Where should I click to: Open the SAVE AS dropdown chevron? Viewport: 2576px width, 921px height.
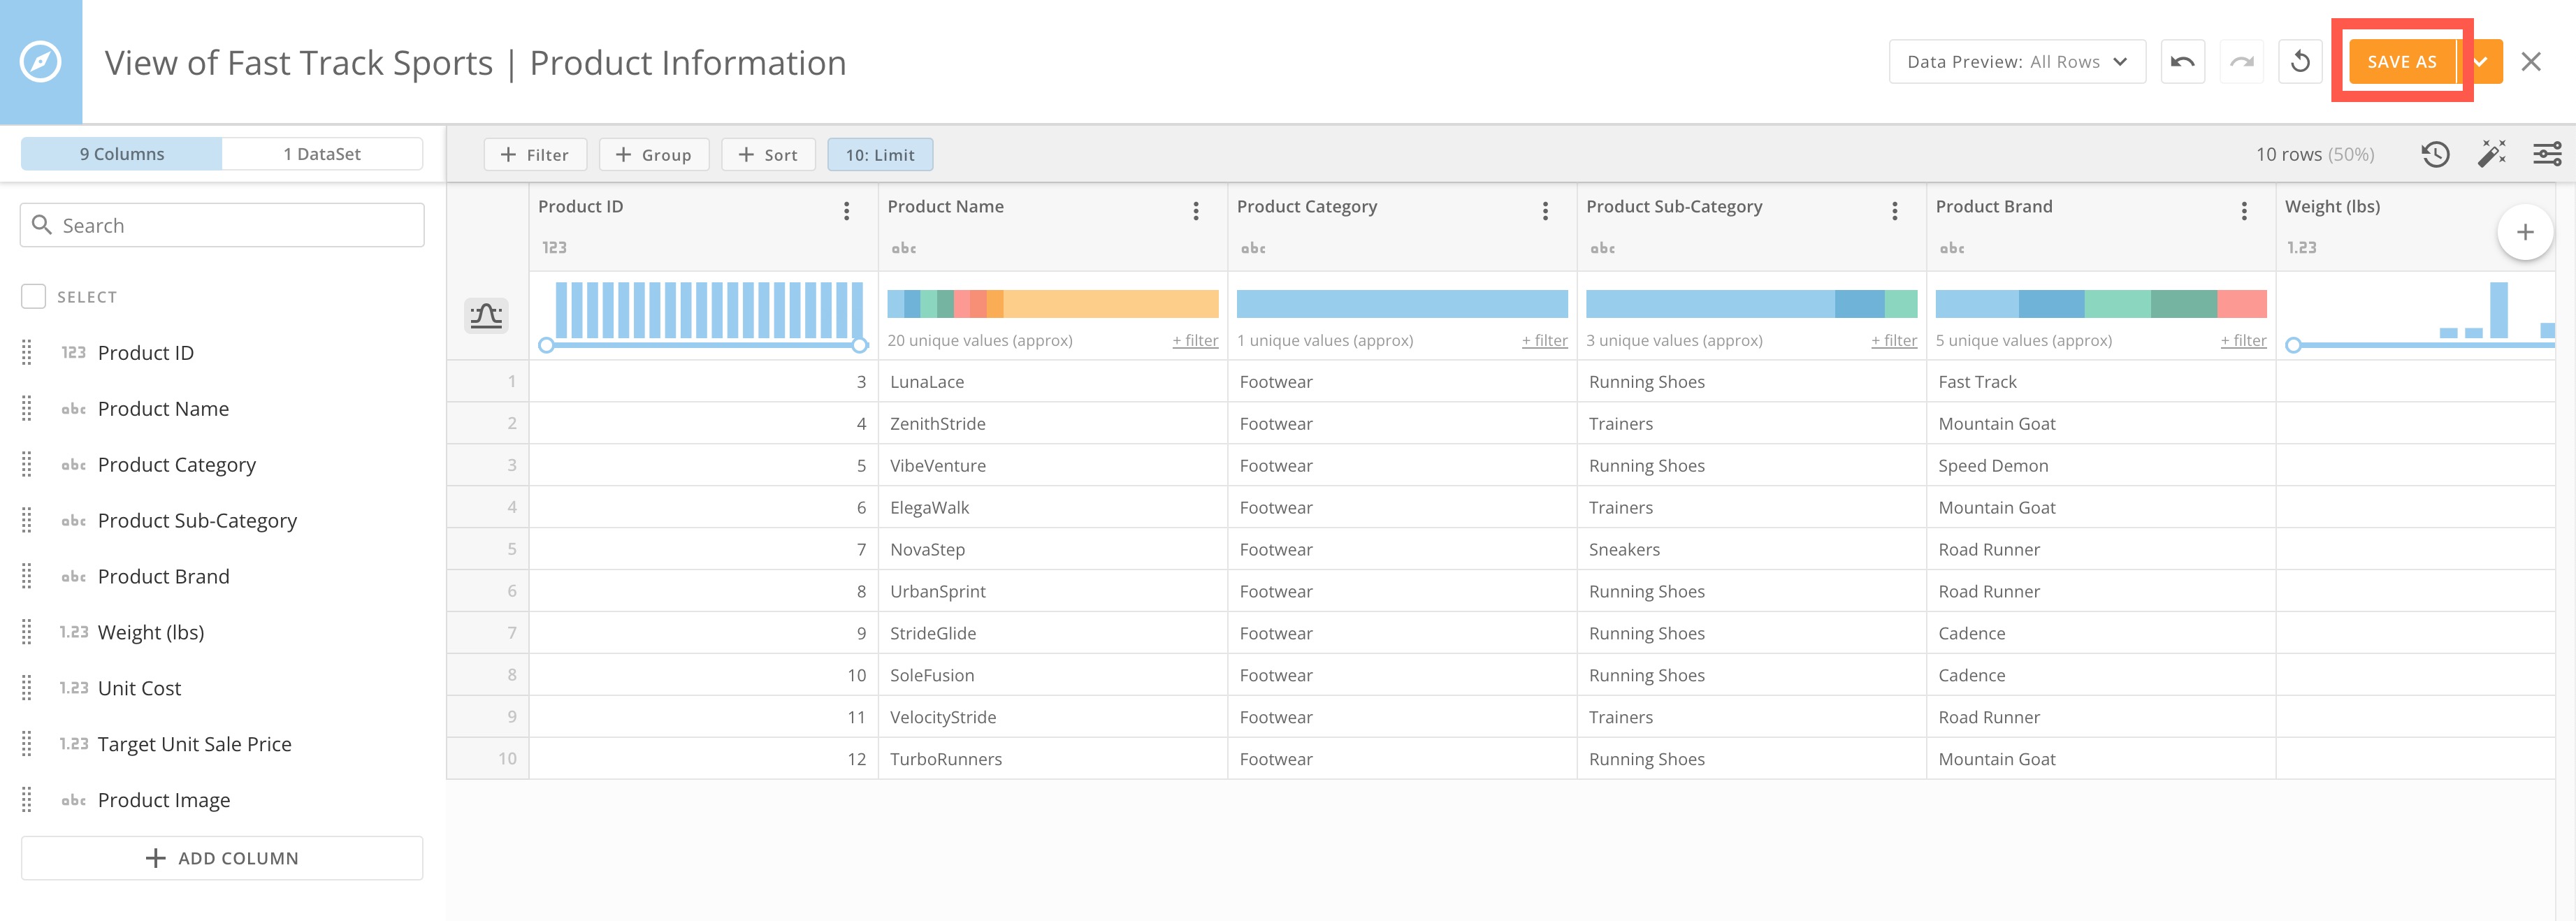[2480, 61]
